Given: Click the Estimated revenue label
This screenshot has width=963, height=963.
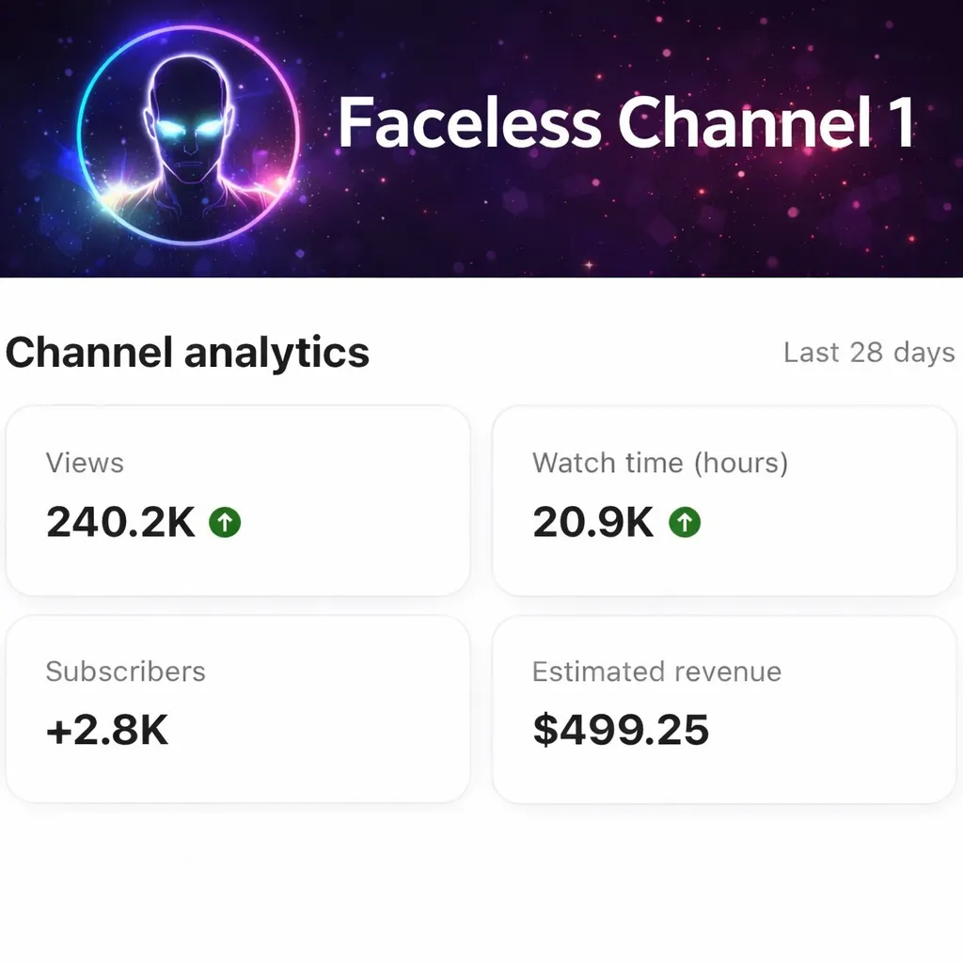Looking at the screenshot, I should tap(656, 671).
